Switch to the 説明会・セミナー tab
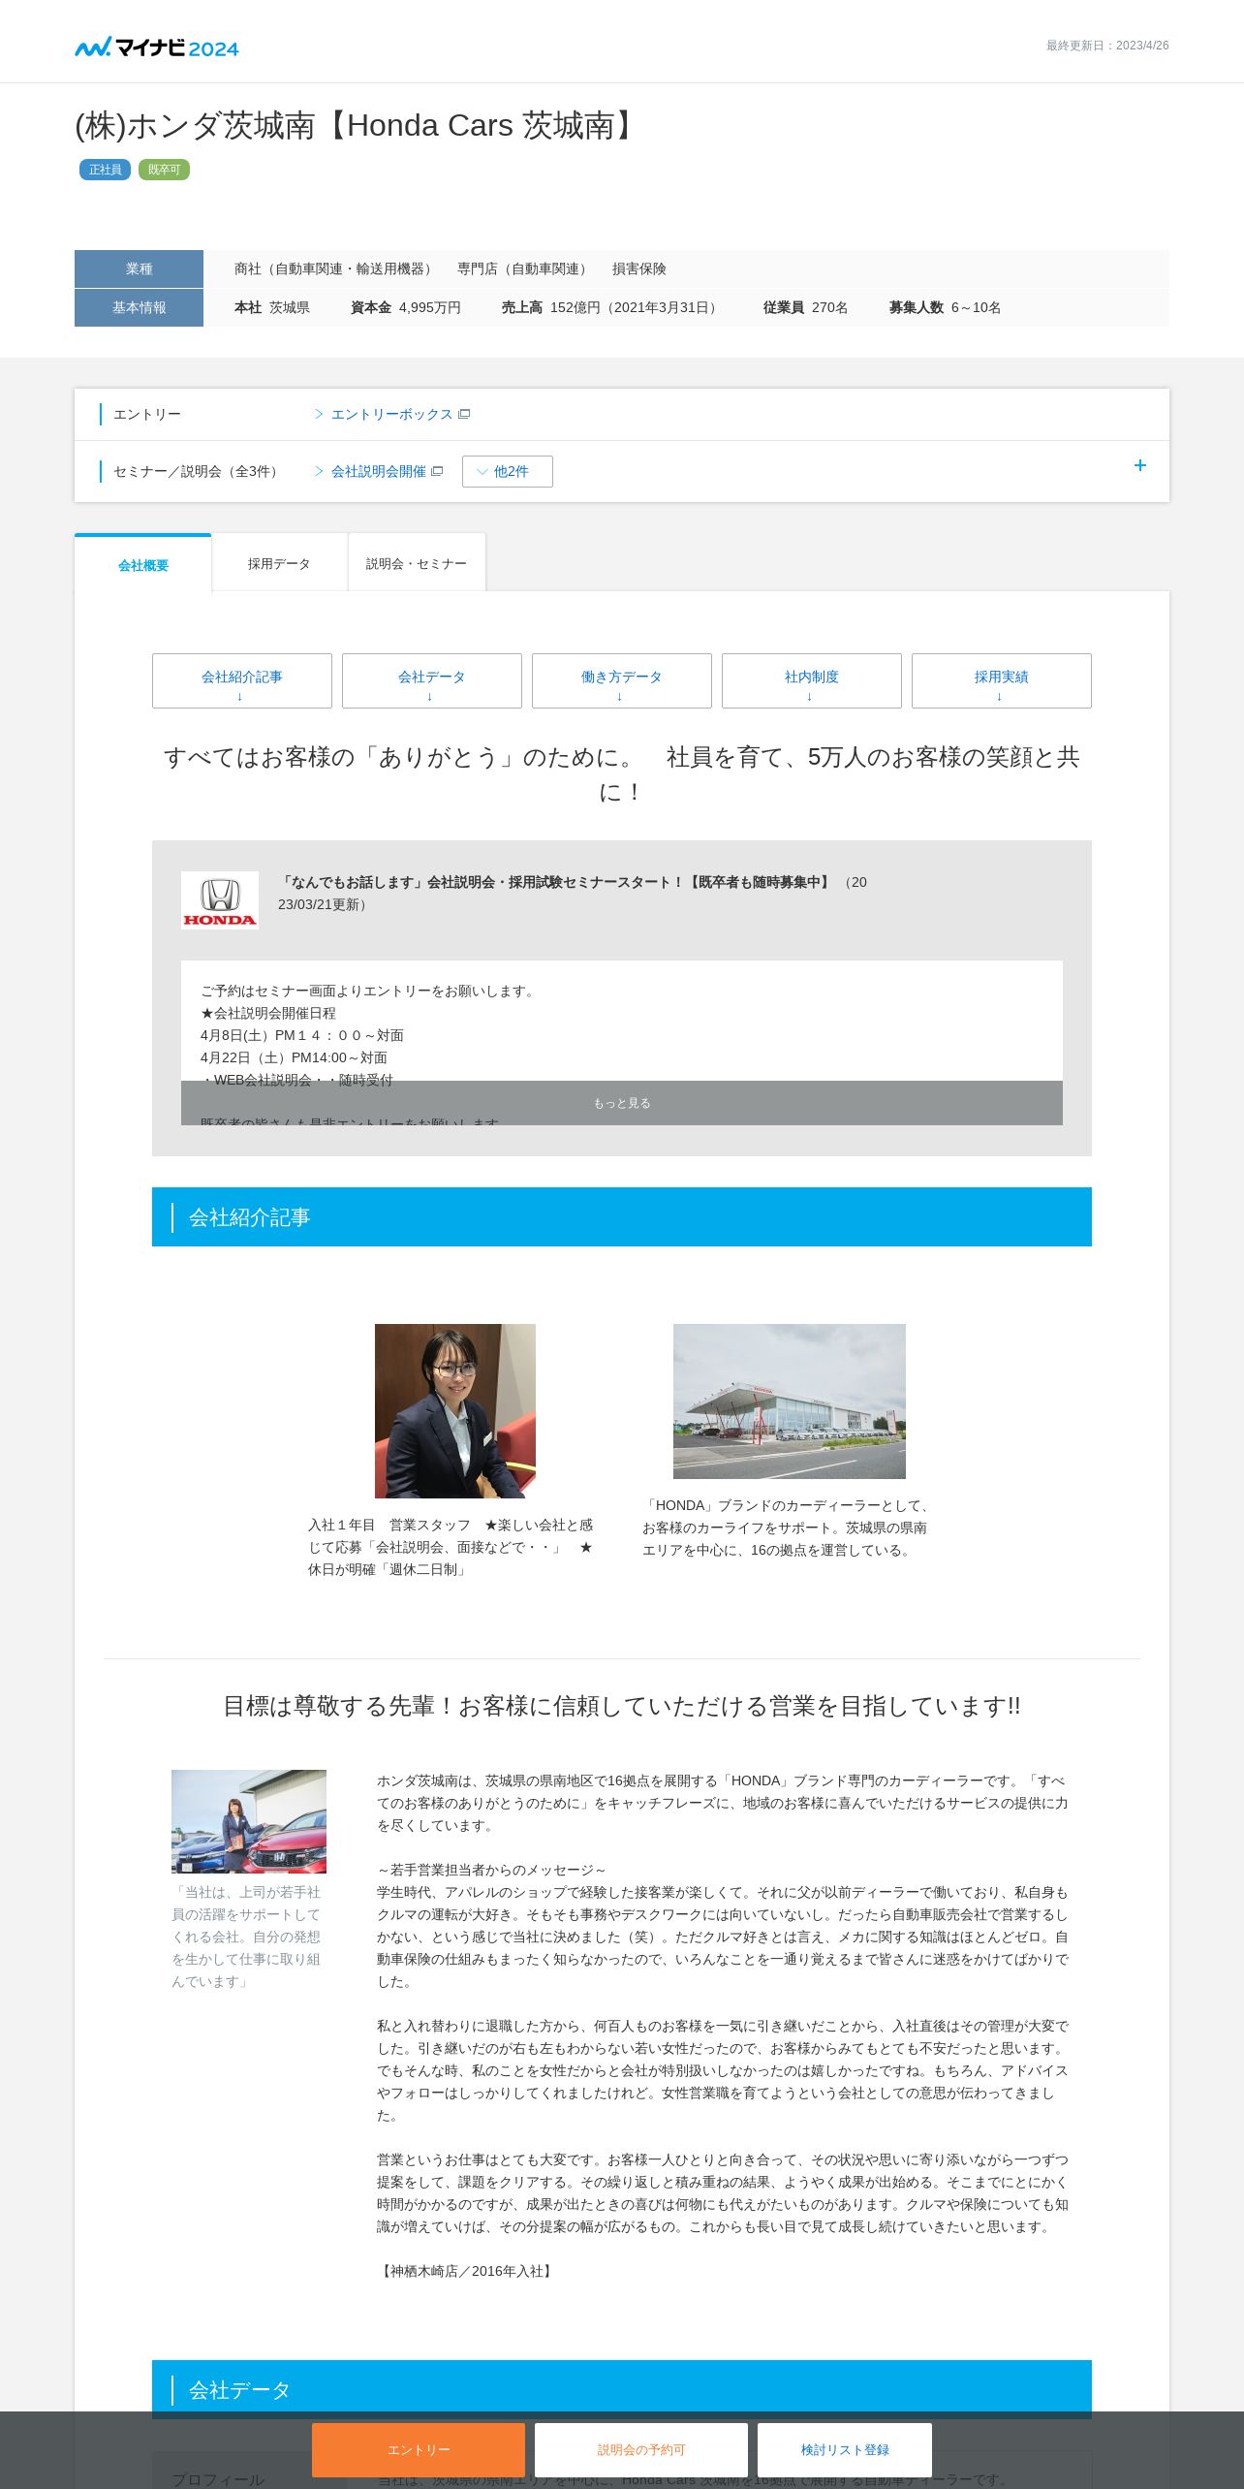The image size is (1244, 2489). coord(417,563)
